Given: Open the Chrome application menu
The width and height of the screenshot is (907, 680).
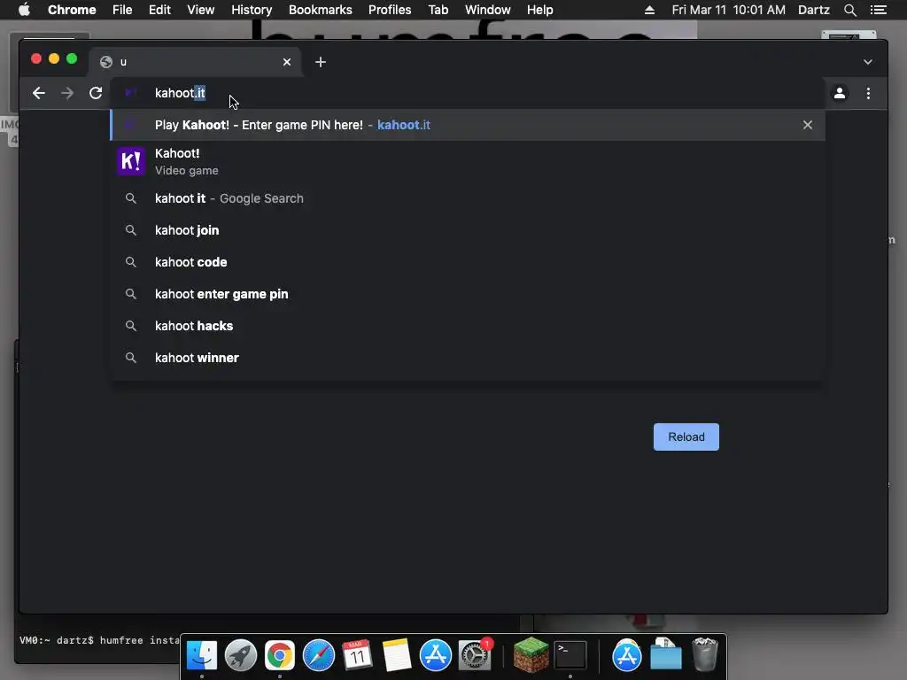Looking at the screenshot, I should click(72, 10).
